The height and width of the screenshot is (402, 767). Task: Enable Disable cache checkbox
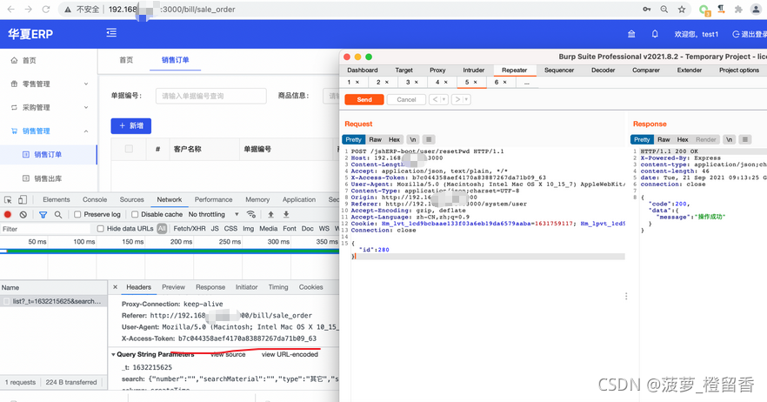[x=135, y=214]
